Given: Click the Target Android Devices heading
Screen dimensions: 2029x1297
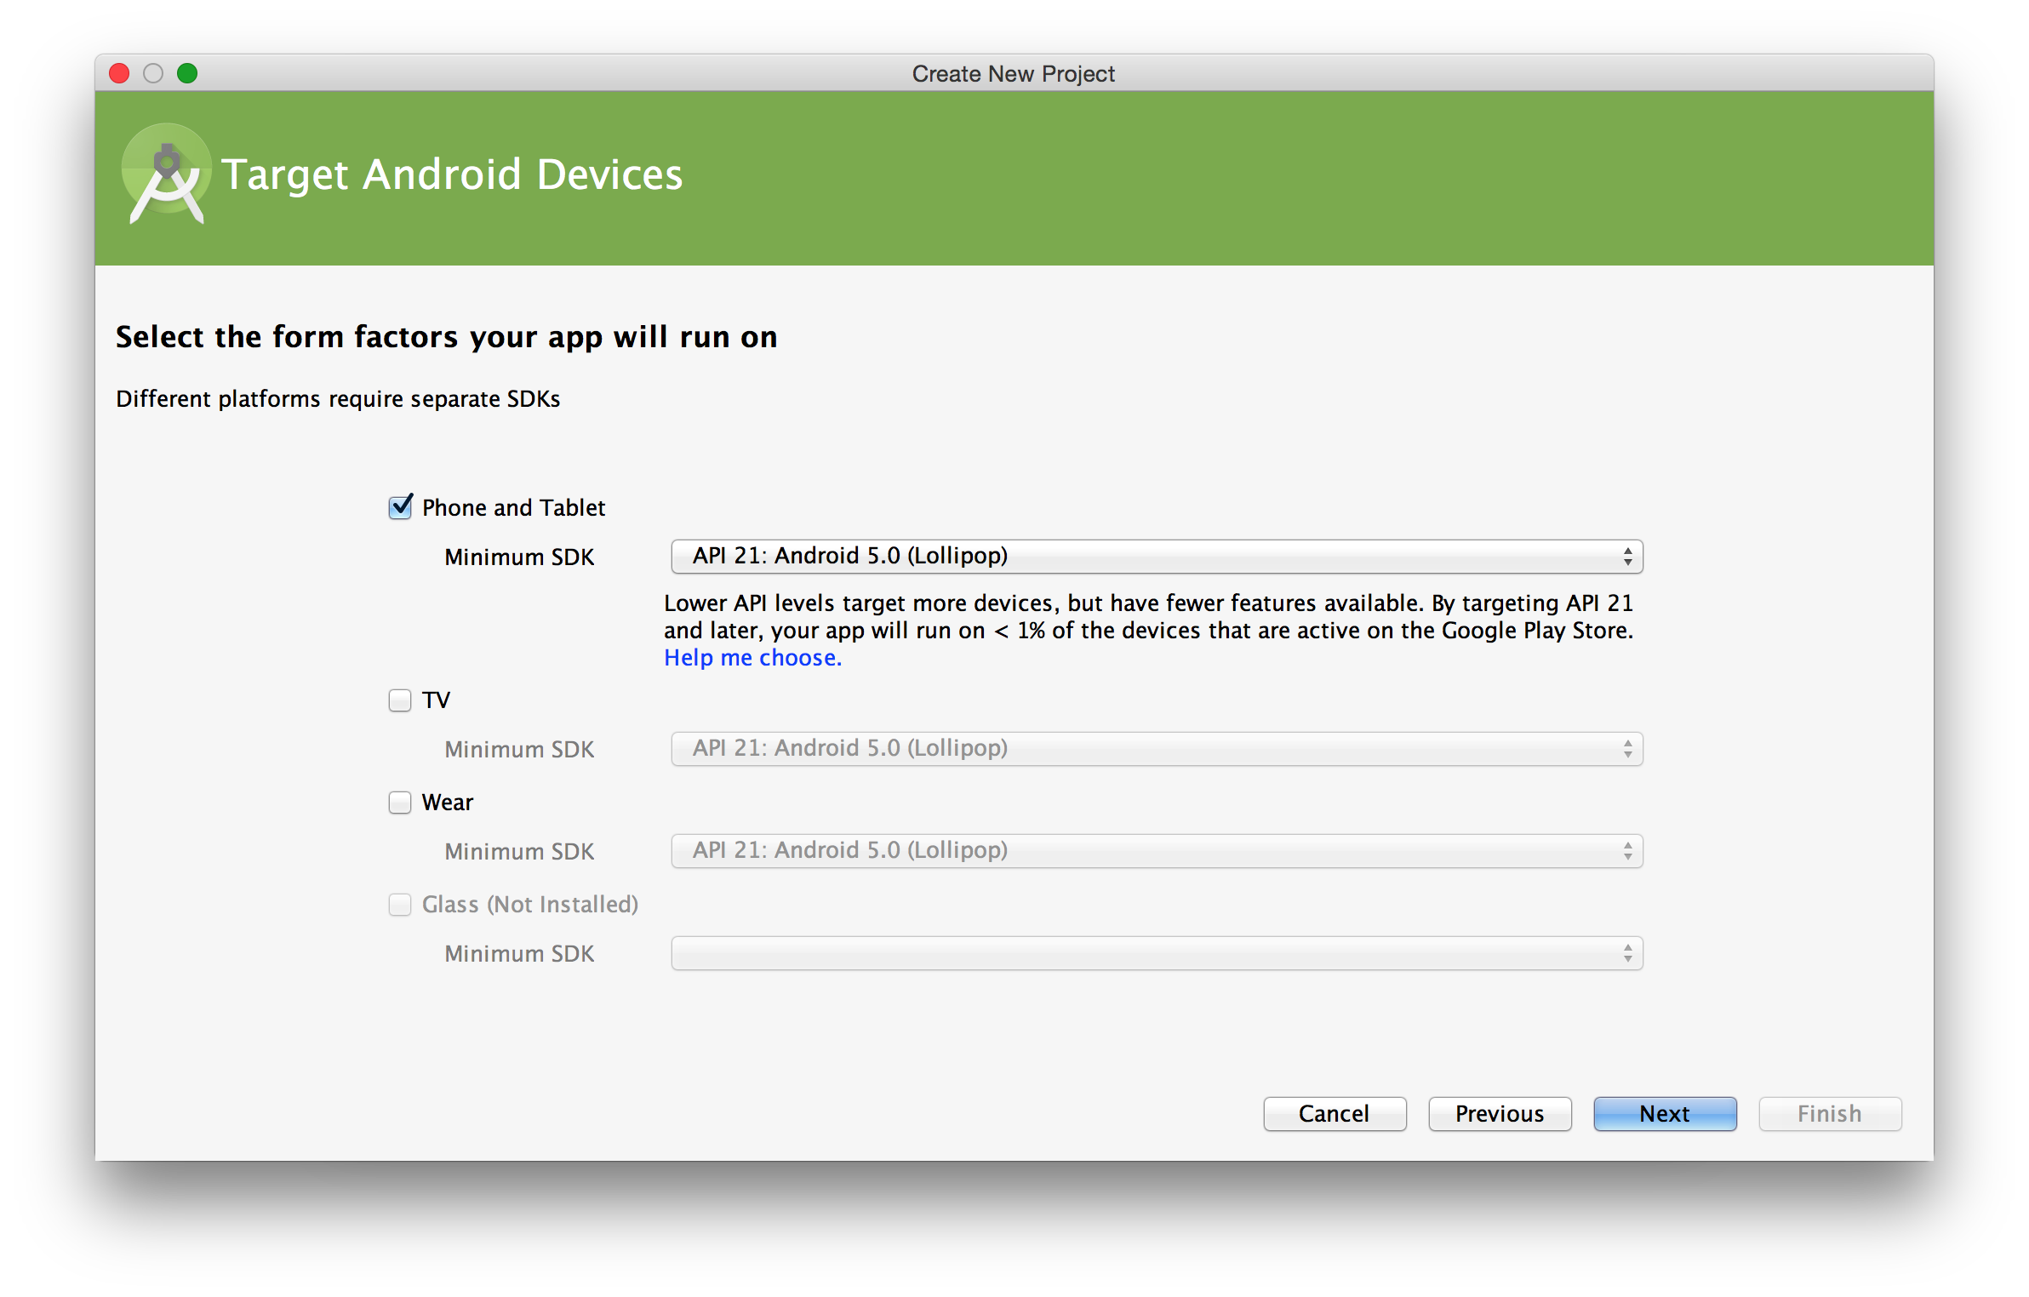Looking at the screenshot, I should pyautogui.click(x=452, y=174).
